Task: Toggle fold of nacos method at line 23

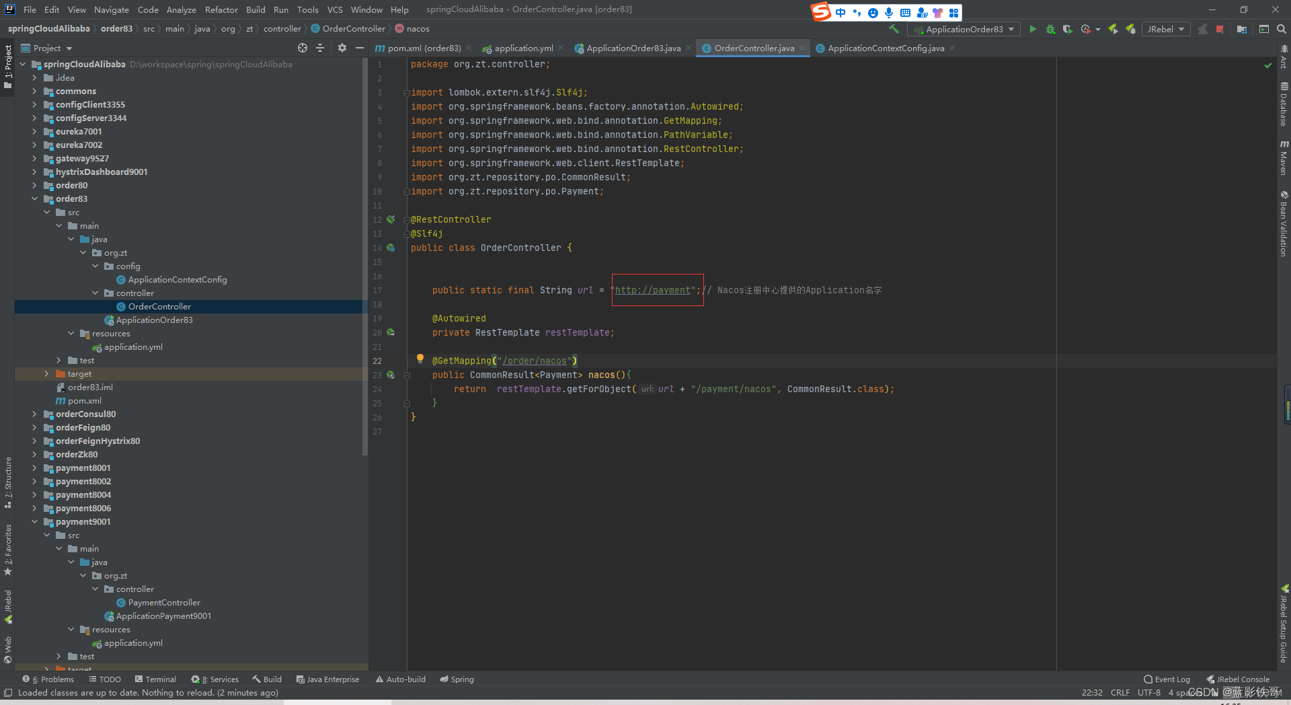Action: tap(407, 375)
